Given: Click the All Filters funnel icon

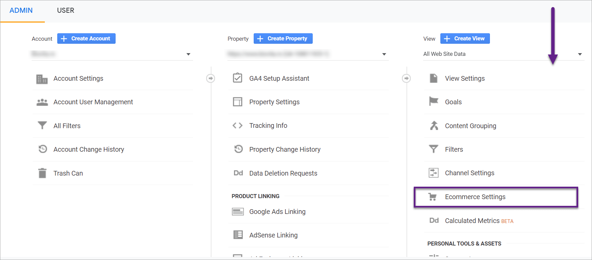Looking at the screenshot, I should (x=42, y=125).
